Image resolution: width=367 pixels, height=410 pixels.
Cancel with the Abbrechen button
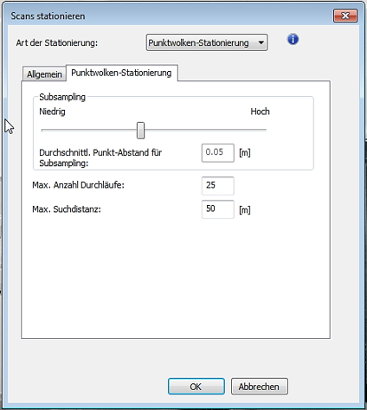tap(260, 387)
